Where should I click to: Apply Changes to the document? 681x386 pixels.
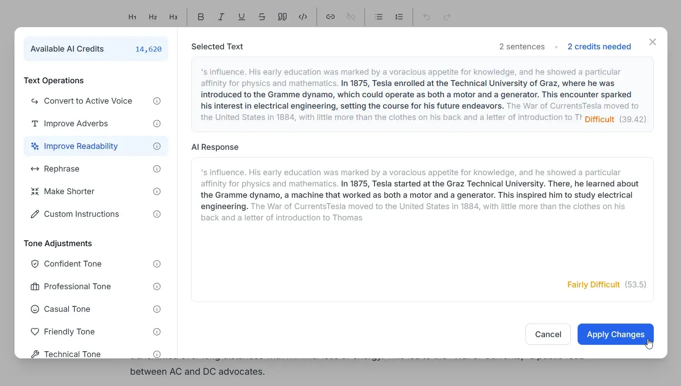coord(615,334)
